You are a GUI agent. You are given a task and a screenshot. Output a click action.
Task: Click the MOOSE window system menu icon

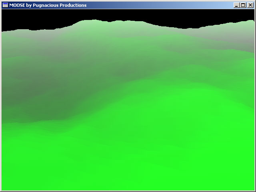point(5,5)
